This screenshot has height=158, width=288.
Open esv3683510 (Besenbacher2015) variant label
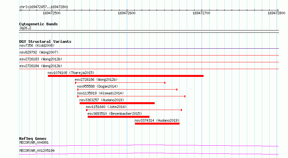pyautogui.click(x=115, y=114)
